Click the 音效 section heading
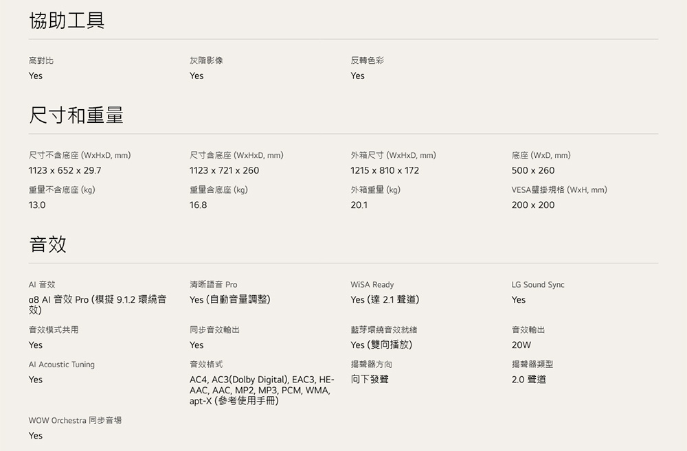 click(x=48, y=244)
